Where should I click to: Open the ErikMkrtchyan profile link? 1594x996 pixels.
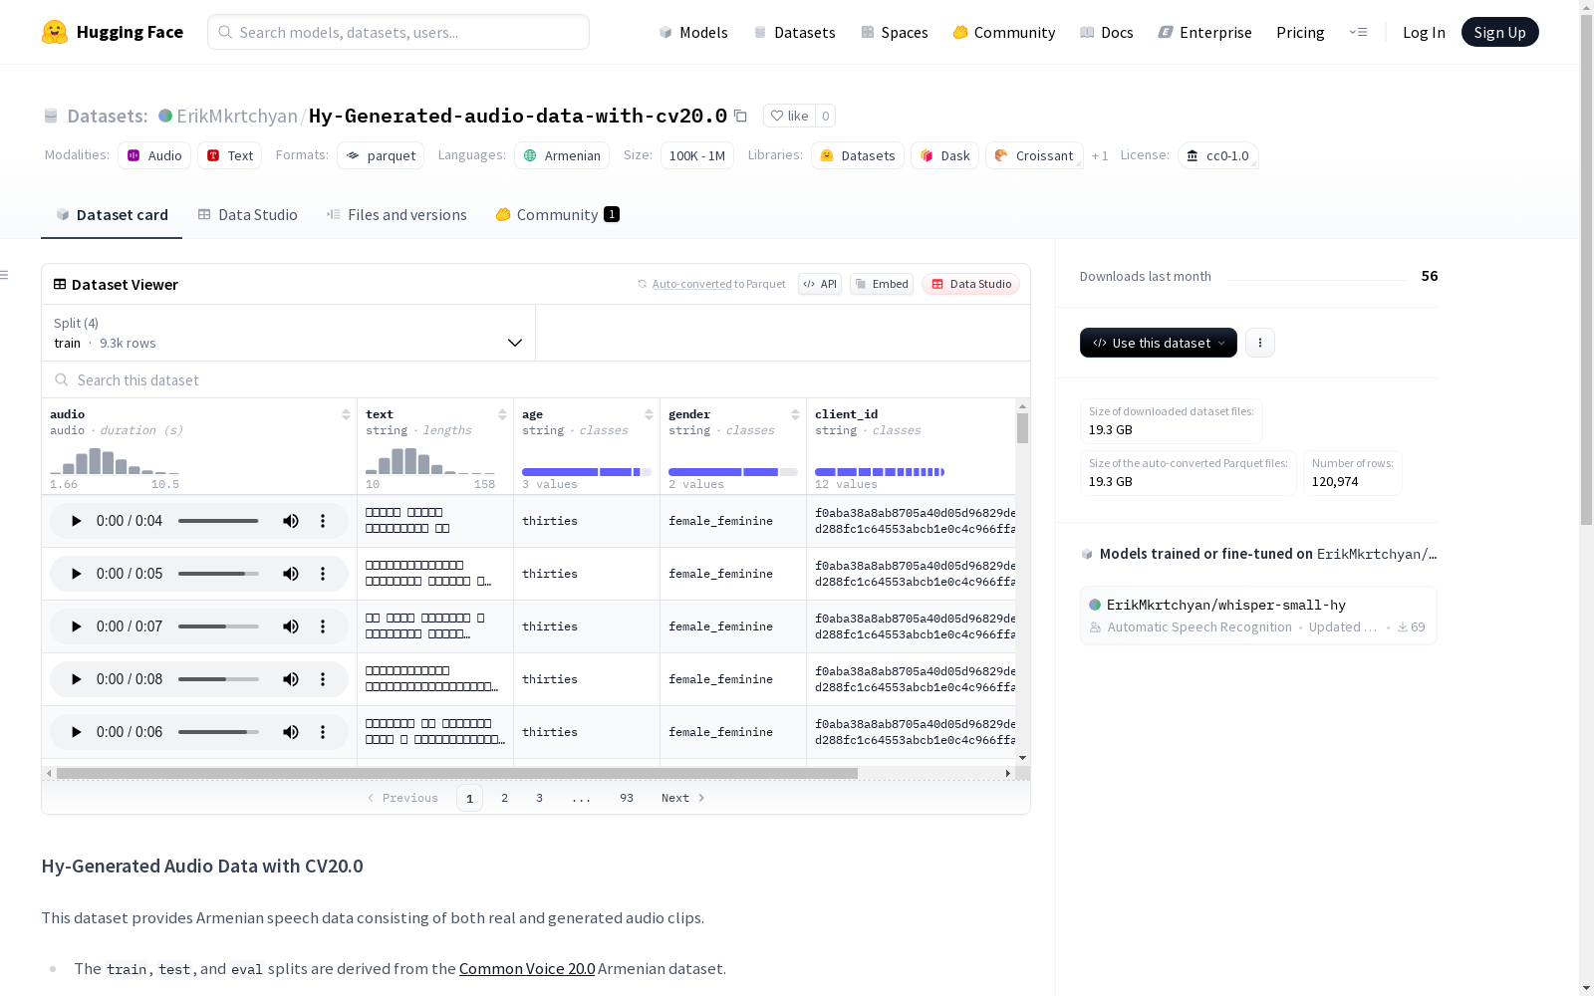(x=237, y=116)
